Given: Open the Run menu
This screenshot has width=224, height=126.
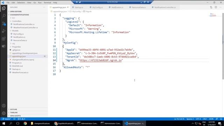Looking at the screenshot, I should (40, 2).
